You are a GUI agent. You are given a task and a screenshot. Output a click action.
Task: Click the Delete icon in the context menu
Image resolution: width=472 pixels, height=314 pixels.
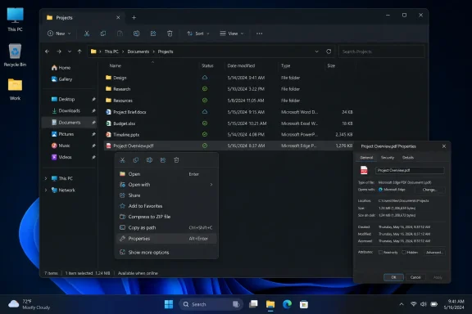tap(176, 160)
